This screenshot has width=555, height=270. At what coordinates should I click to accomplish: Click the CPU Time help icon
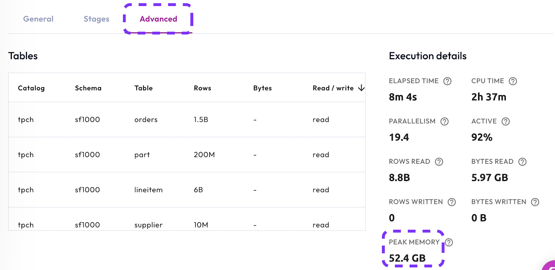[x=513, y=81]
